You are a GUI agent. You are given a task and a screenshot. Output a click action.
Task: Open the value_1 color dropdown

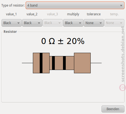(12, 23)
